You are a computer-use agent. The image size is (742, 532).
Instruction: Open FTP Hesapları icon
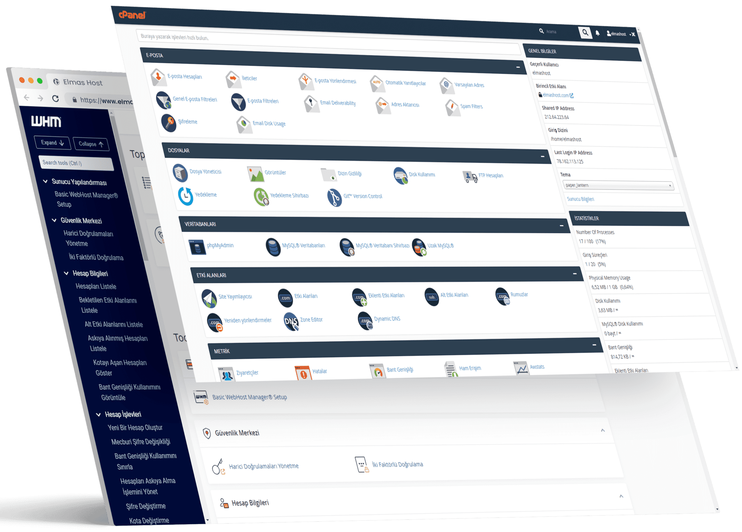[470, 177]
